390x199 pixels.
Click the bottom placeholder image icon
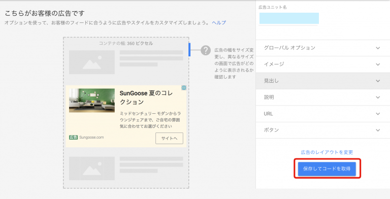click(x=92, y=169)
